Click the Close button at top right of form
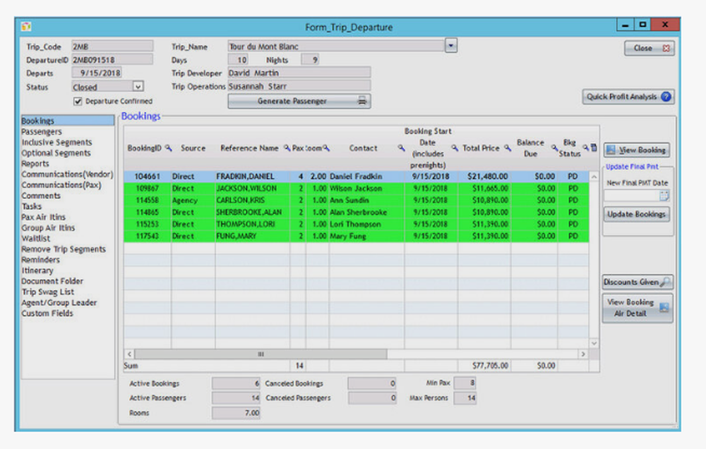This screenshot has width=706, height=449. tap(650, 48)
